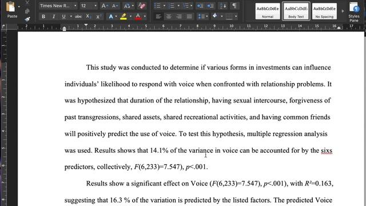This screenshot has height=206, width=366.
Task: Click the first line indent ruler marker
Action: (x=86, y=25)
